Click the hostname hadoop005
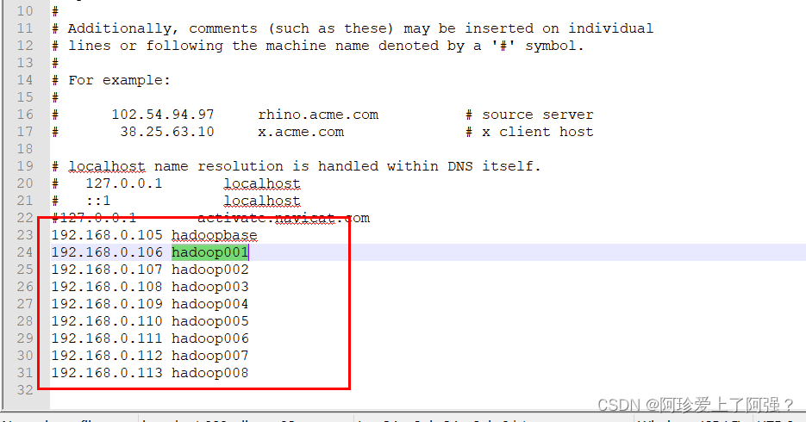This screenshot has width=806, height=422. click(210, 321)
